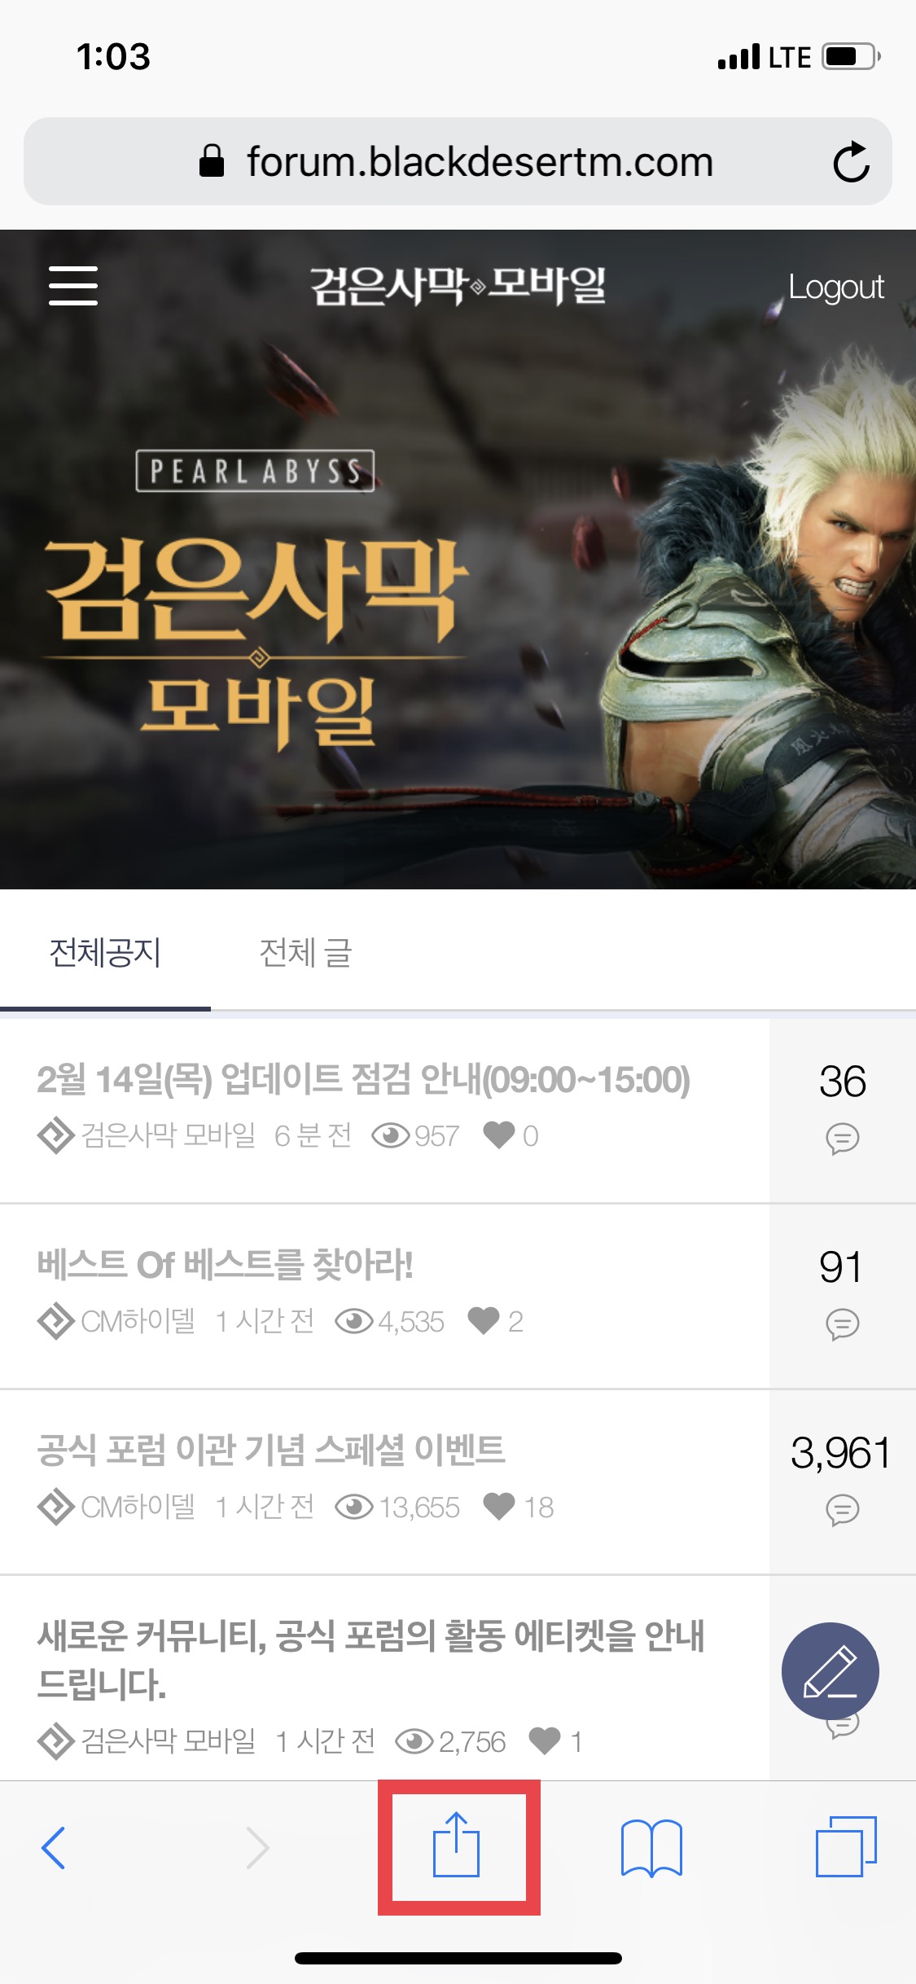Switch to the 전체 글 tab
The height and width of the screenshot is (1984, 916).
(305, 952)
